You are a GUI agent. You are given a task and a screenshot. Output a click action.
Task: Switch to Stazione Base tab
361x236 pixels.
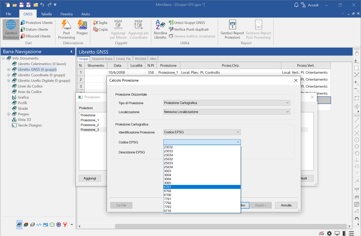(102, 59)
